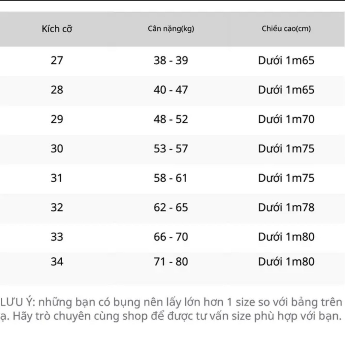345x345 pixels.
Task: Click the size 31 row label
Action: point(57,178)
